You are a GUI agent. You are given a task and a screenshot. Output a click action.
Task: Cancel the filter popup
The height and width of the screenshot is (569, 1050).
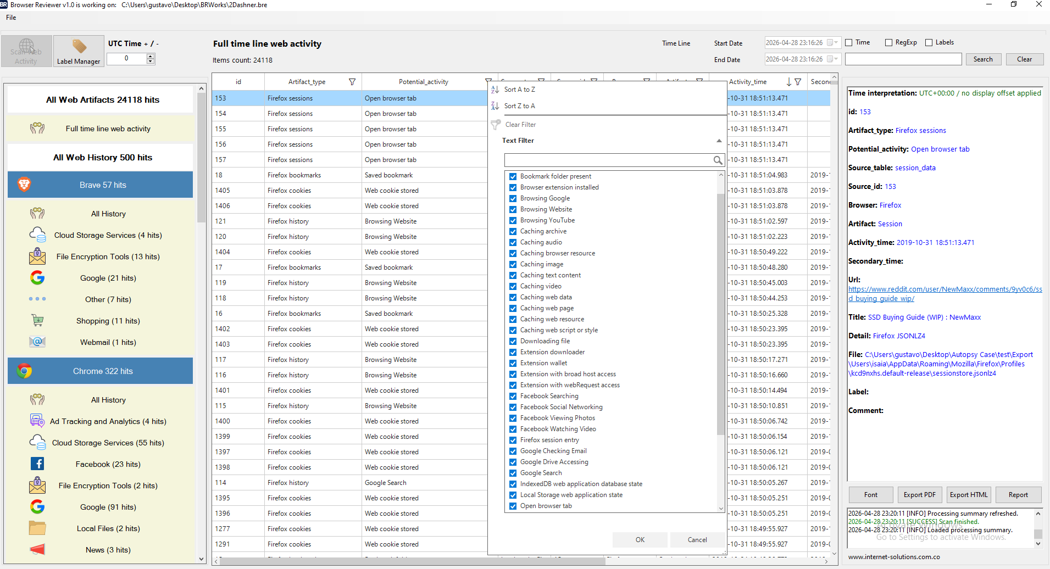click(x=697, y=540)
